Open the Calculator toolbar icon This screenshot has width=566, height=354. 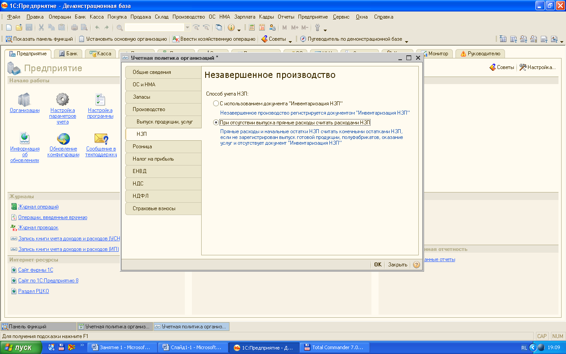pyautogui.click(x=252, y=27)
